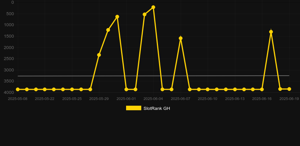Click the yellow SlotRank GH legend swatch
Viewport: 300px width, 146px height.
point(134,108)
